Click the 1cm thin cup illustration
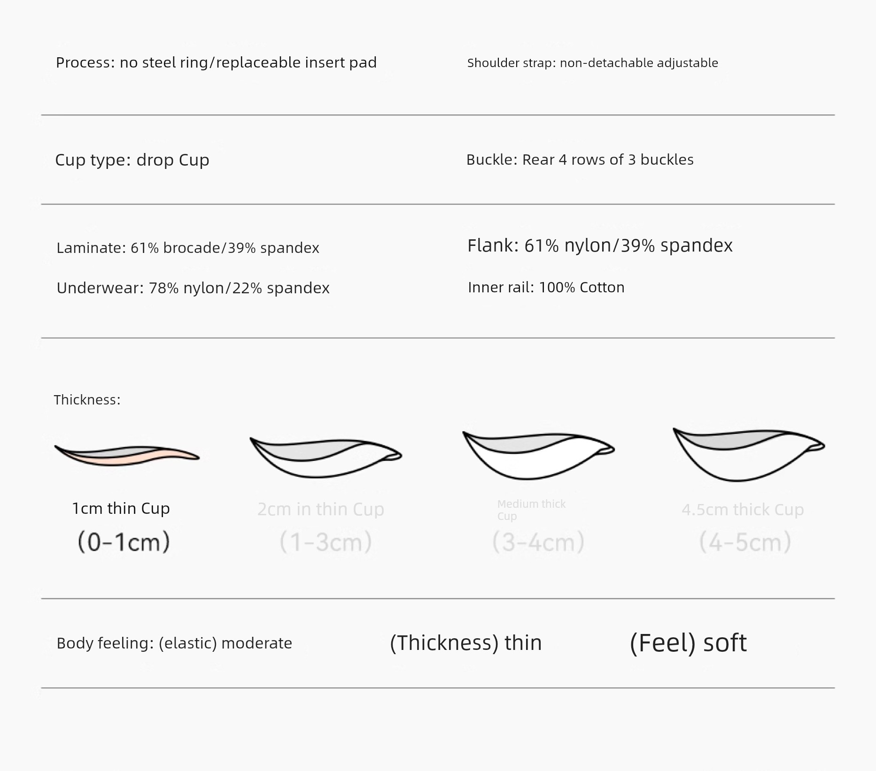Viewport: 876px width, 771px height. coord(127,455)
